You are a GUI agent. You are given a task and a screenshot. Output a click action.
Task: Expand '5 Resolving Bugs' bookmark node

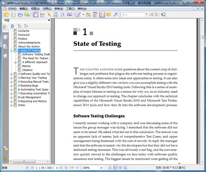[11, 86]
